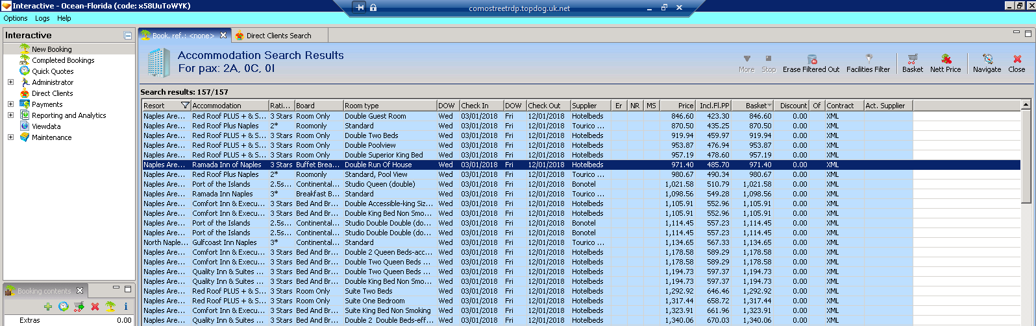Image resolution: width=1036 pixels, height=326 pixels.
Task: Toggle sort arrow on Basket column header
Action: [x=770, y=106]
